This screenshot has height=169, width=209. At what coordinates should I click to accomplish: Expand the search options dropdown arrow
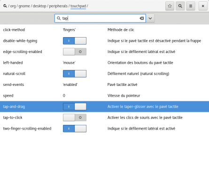point(150,18)
